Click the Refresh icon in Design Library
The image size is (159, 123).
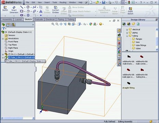[138, 24]
